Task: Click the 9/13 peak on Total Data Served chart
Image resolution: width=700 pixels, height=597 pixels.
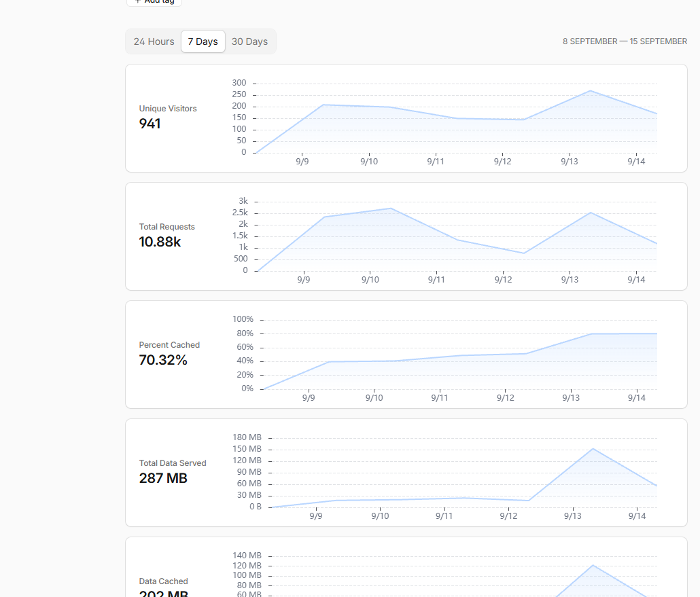Action: pyautogui.click(x=593, y=448)
